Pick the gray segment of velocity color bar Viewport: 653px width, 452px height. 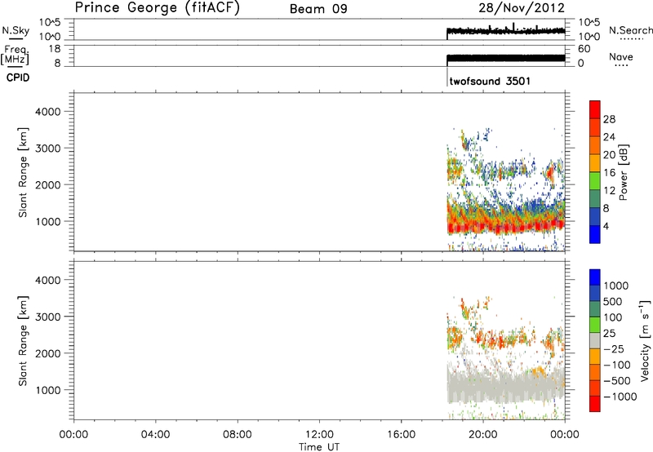595,340
